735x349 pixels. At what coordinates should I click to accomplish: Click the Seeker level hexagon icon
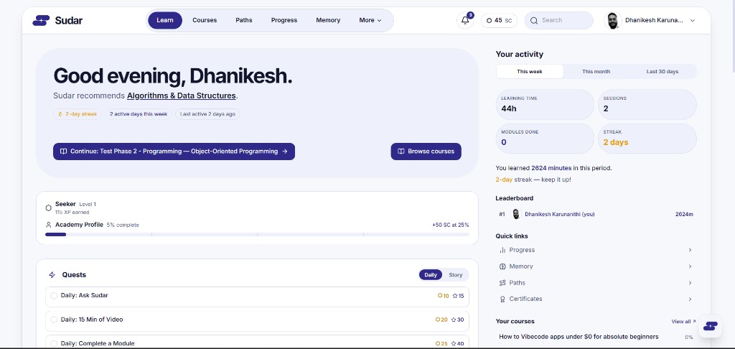coord(48,208)
